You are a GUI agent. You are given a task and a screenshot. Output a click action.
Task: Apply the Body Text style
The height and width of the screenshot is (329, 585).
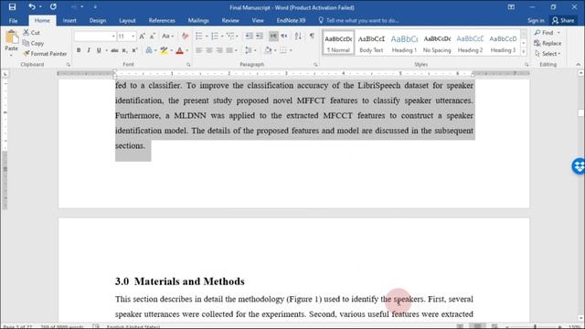click(x=371, y=43)
